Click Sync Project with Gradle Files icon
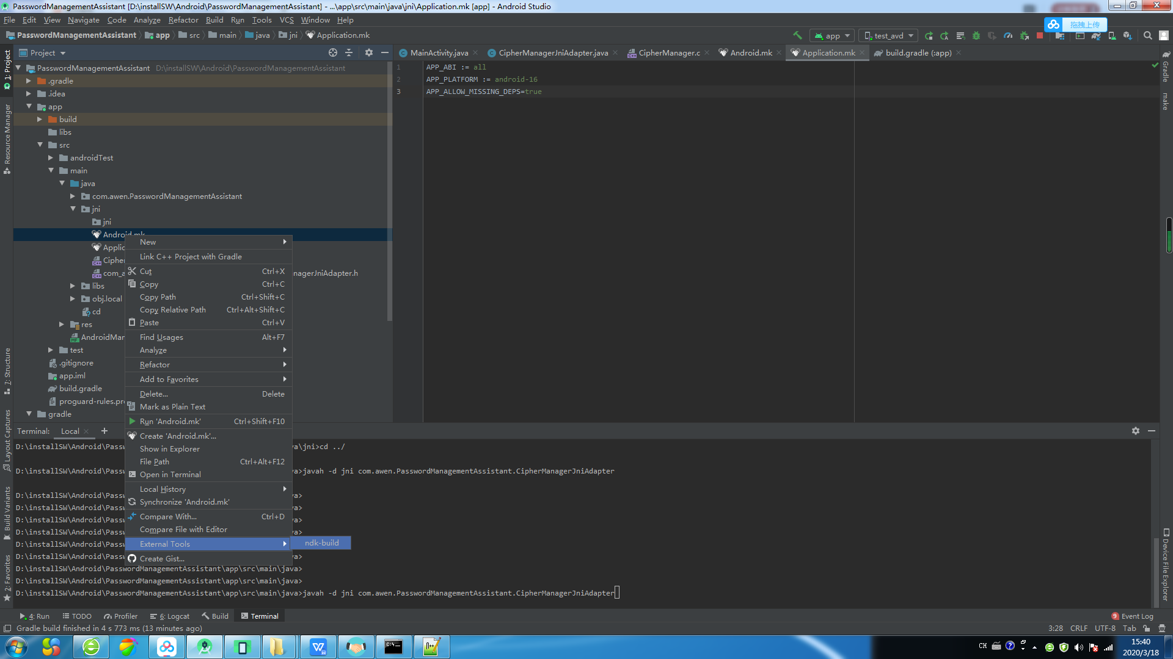The height and width of the screenshot is (659, 1173). 1096,35
